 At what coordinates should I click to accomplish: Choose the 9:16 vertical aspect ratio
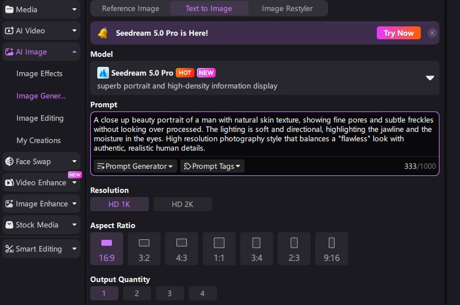tap(332, 249)
